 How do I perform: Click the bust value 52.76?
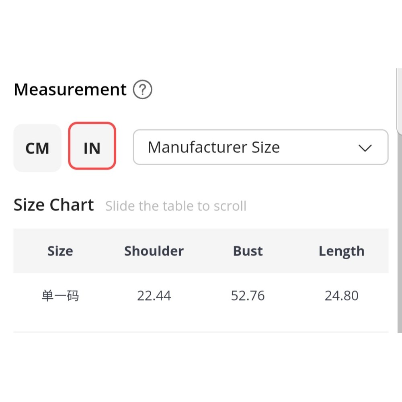[248, 296]
